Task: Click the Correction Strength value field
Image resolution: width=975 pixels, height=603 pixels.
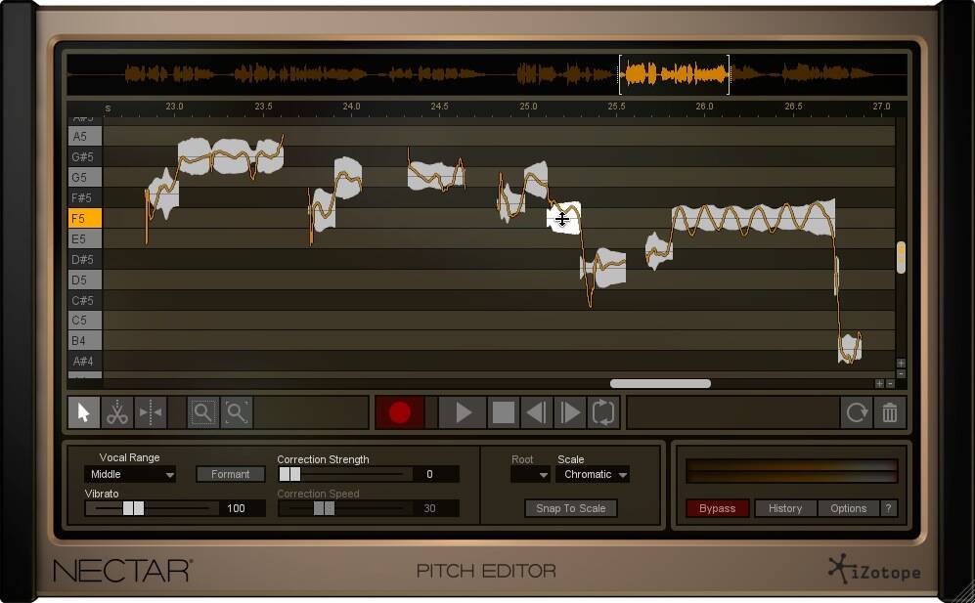Action: point(436,474)
